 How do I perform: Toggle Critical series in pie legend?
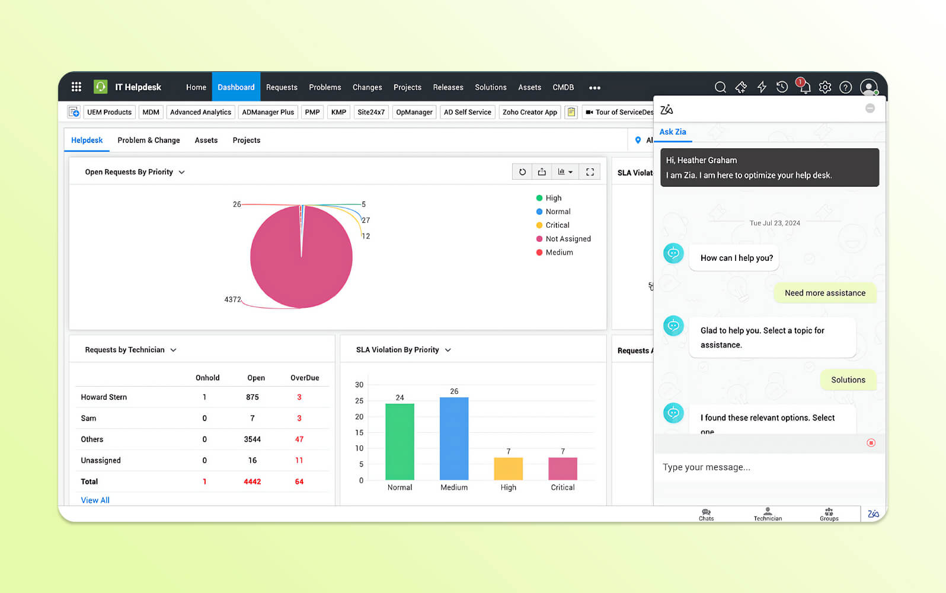pyautogui.click(x=552, y=225)
